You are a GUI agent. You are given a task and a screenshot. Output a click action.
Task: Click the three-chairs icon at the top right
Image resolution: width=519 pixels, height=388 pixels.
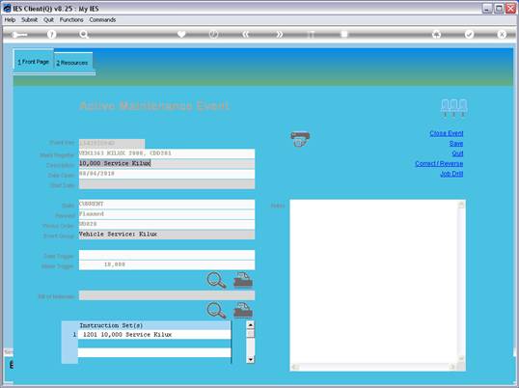click(453, 108)
